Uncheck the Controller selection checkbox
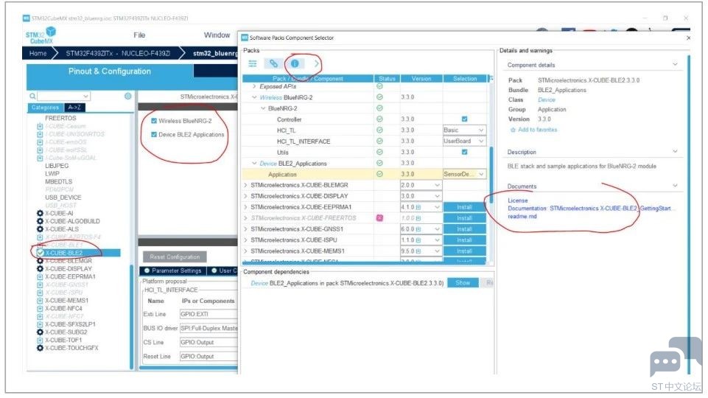The image size is (708, 398). (x=465, y=119)
